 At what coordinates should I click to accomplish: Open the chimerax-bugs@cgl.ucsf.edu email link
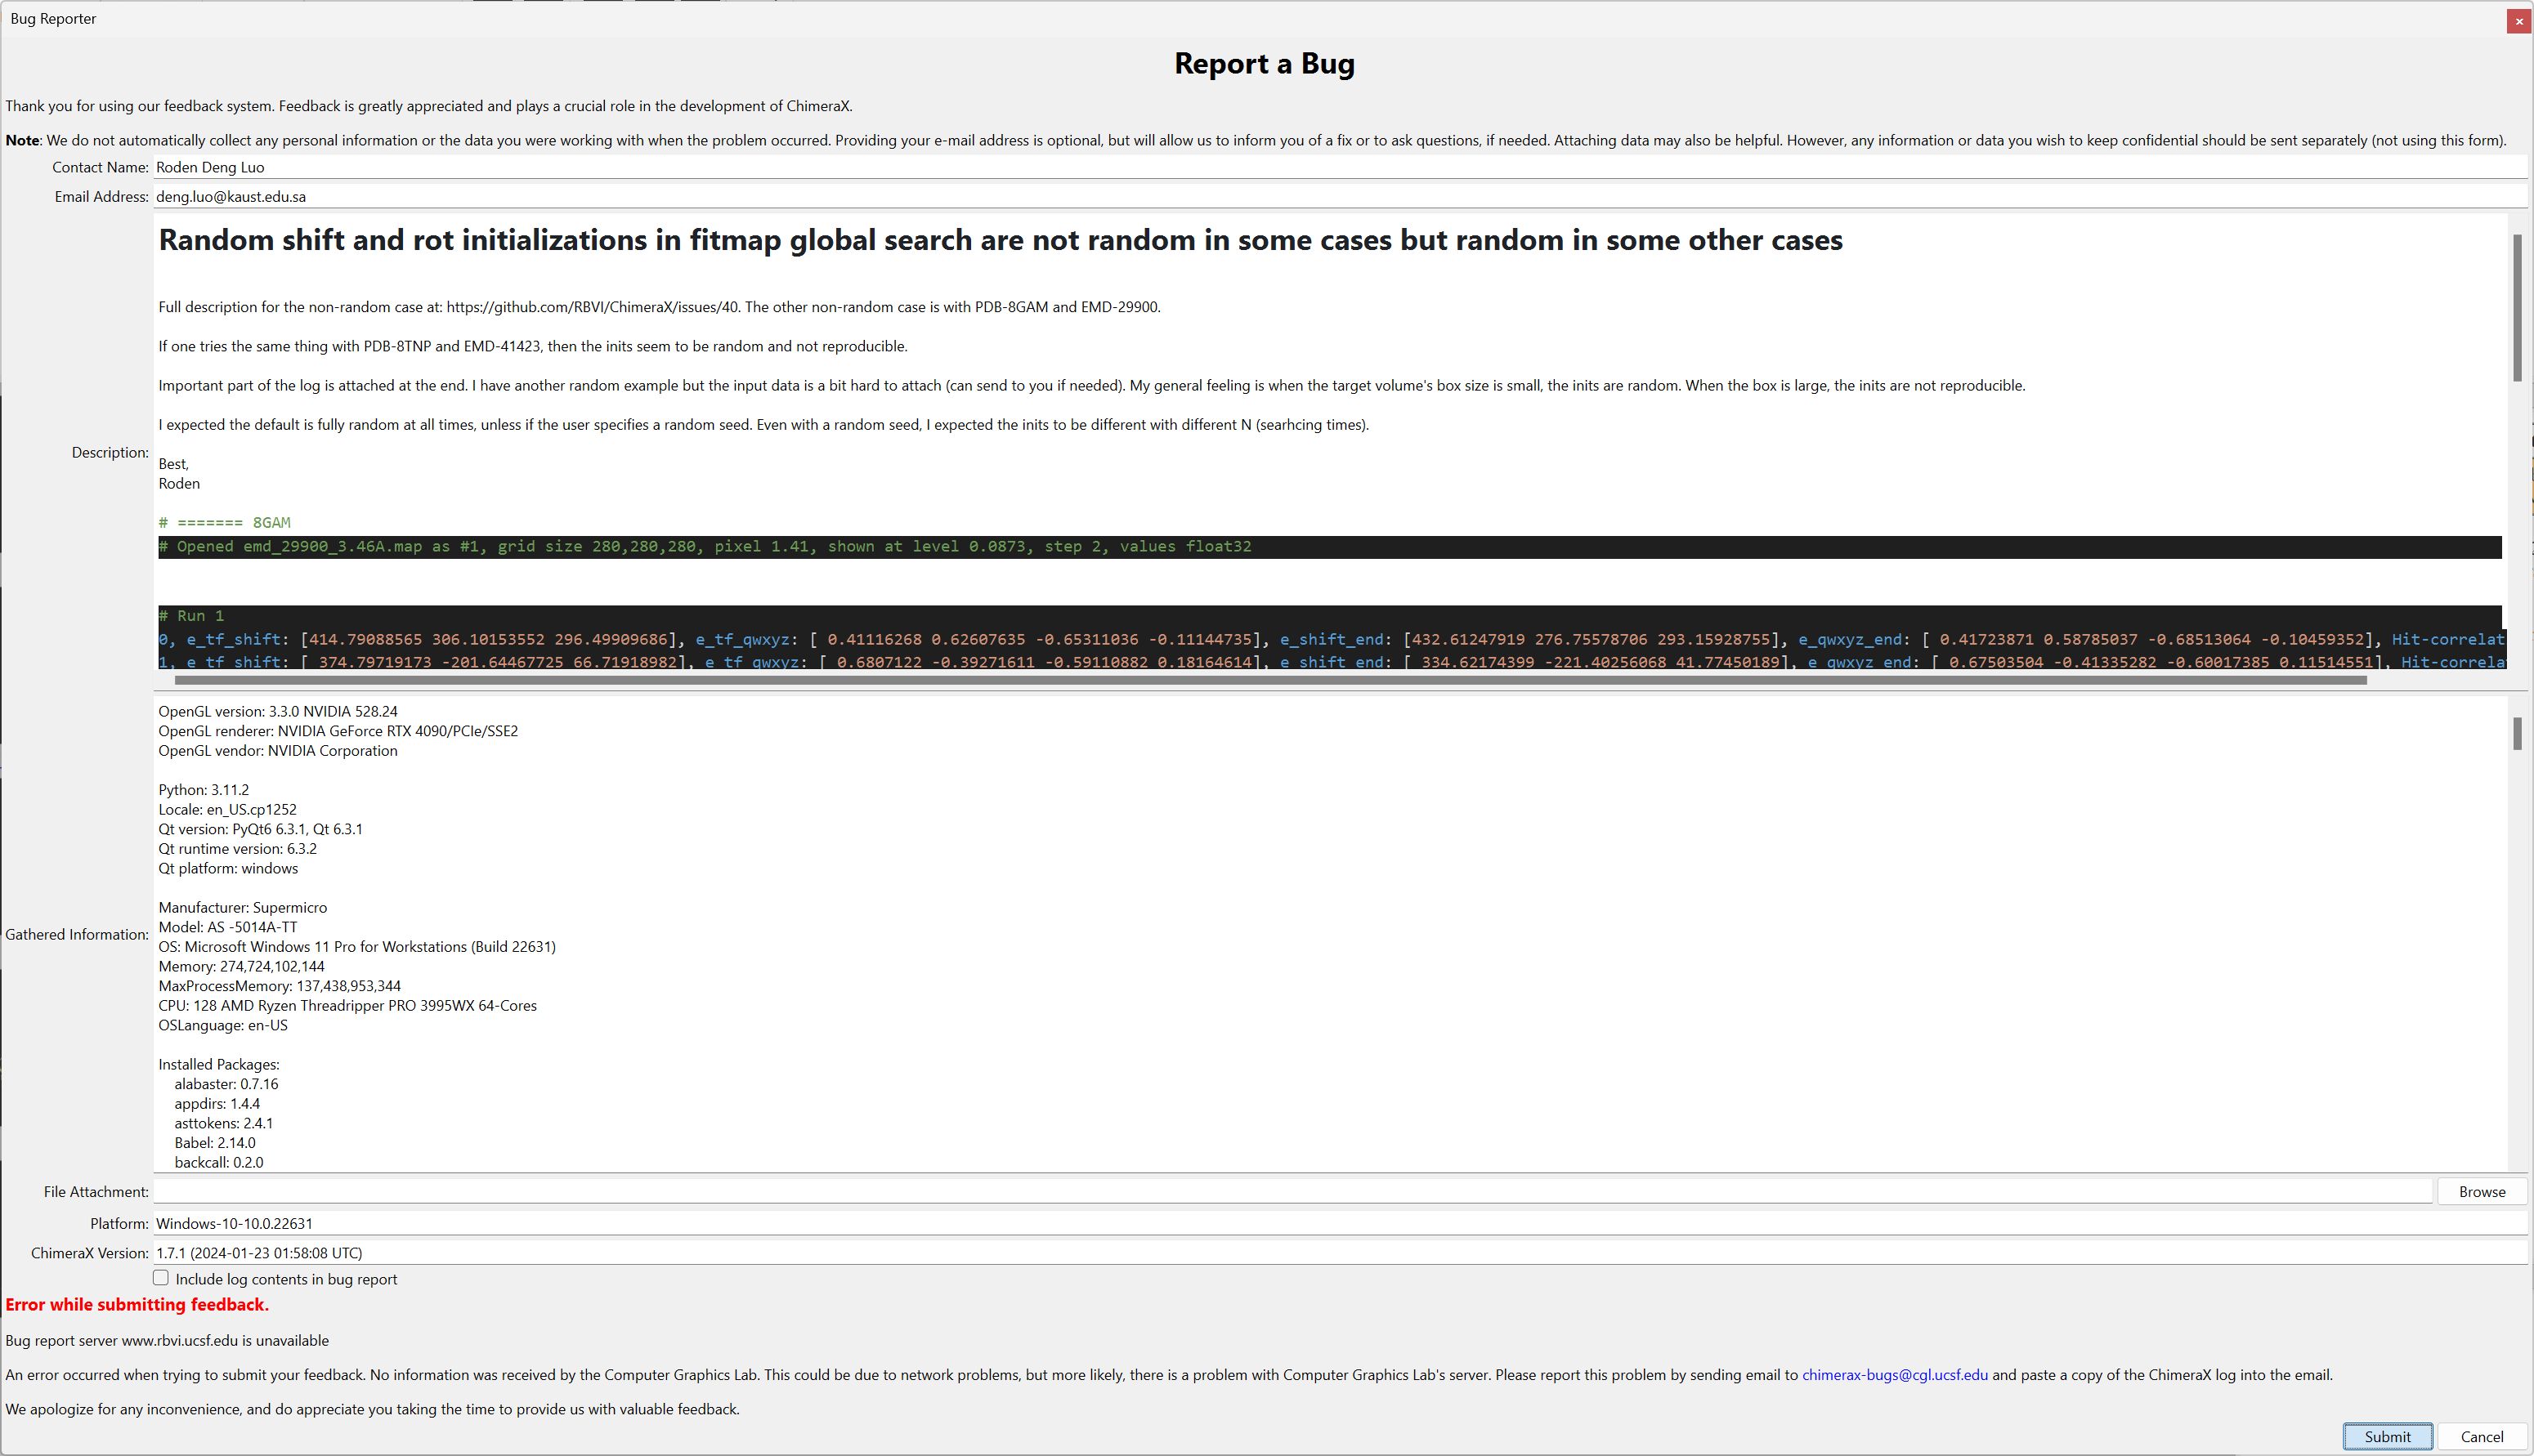click(1894, 1375)
